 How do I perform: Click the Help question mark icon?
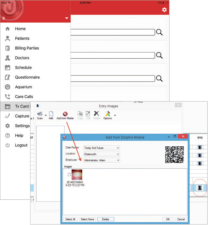(x=8, y=135)
